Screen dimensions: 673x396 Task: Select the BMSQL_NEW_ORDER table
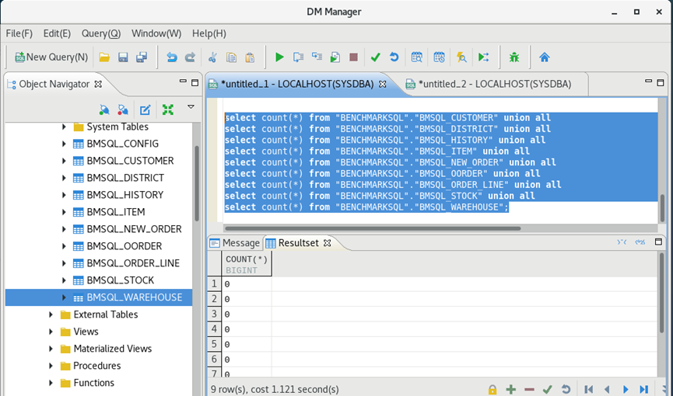click(x=134, y=229)
